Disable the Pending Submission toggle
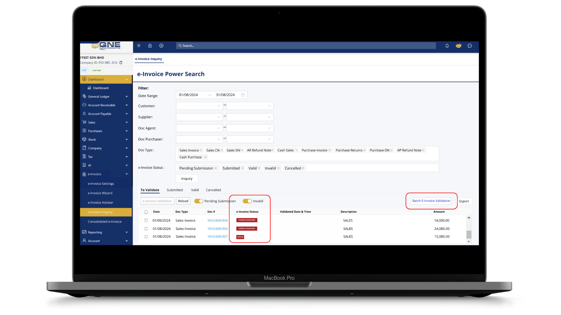Image resolution: width=561 pixels, height=315 pixels. pyautogui.click(x=199, y=201)
